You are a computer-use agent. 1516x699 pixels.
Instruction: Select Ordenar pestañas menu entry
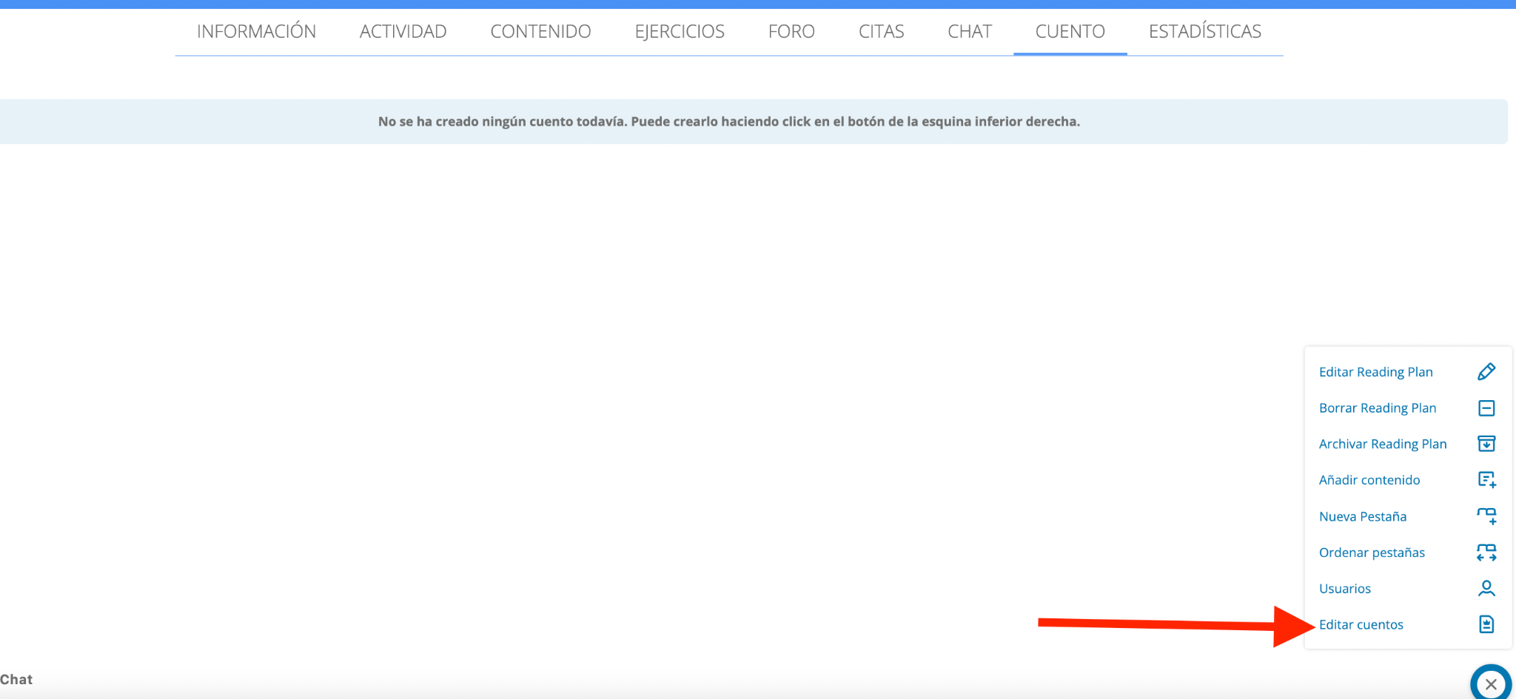click(x=1372, y=553)
